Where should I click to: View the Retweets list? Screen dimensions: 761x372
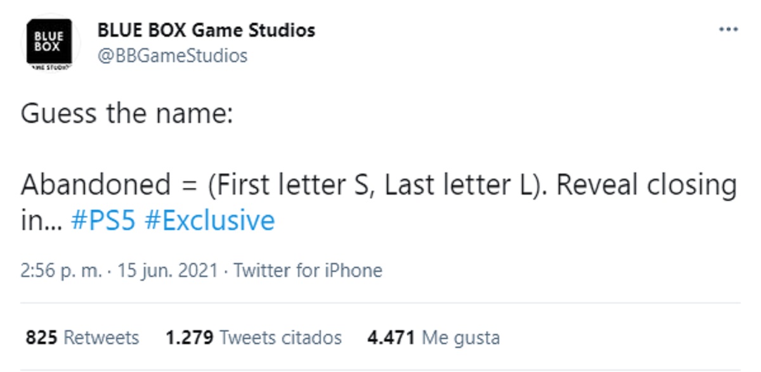click(x=101, y=337)
